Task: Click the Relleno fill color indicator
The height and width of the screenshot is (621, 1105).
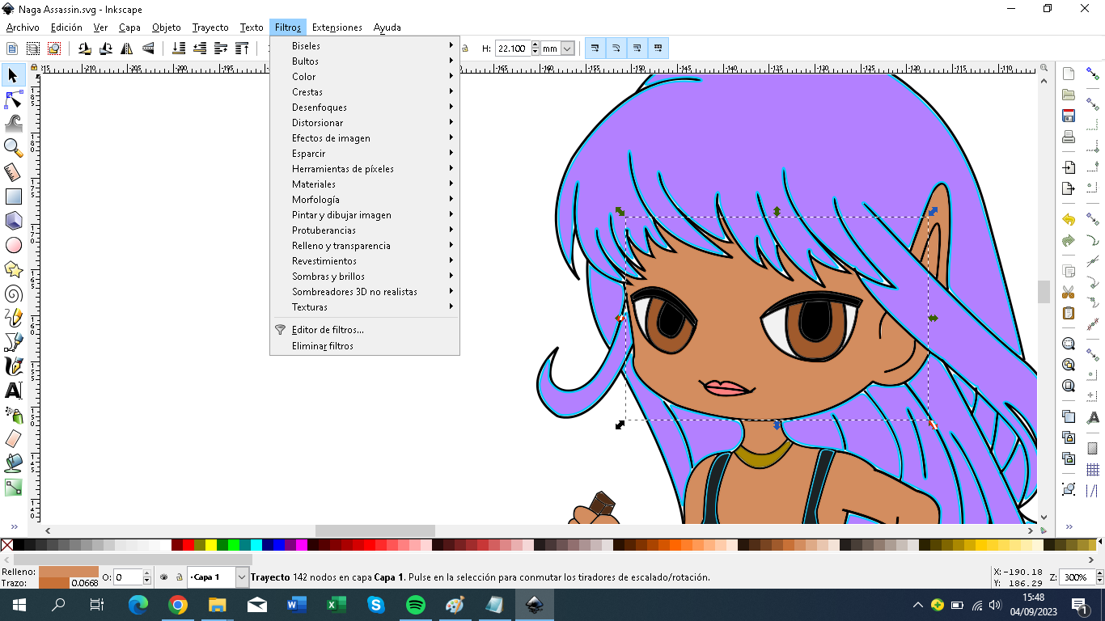Action: click(x=69, y=572)
